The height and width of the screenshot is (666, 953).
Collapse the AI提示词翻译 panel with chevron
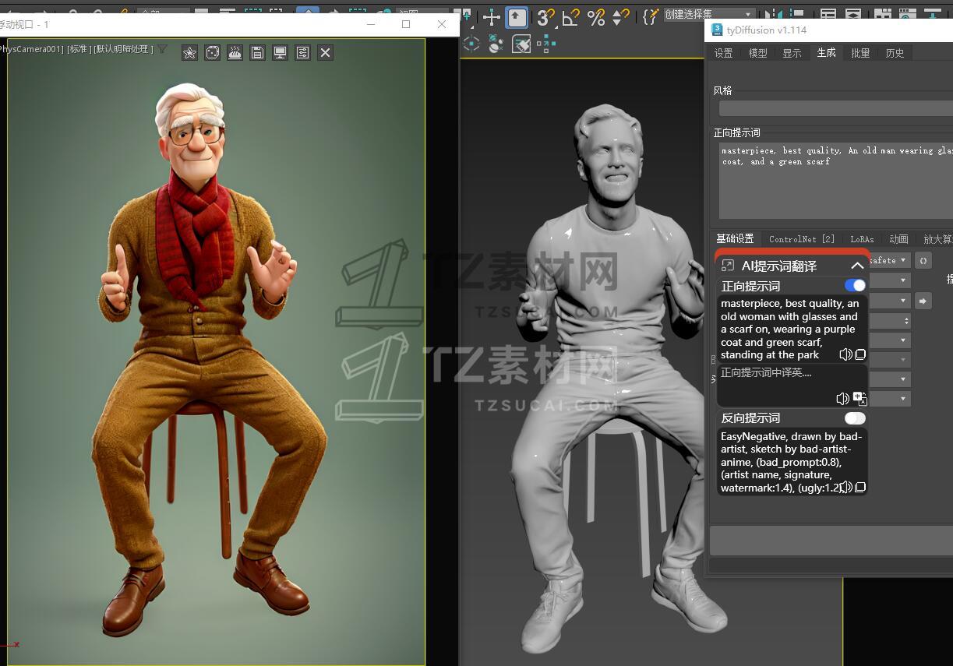(857, 266)
